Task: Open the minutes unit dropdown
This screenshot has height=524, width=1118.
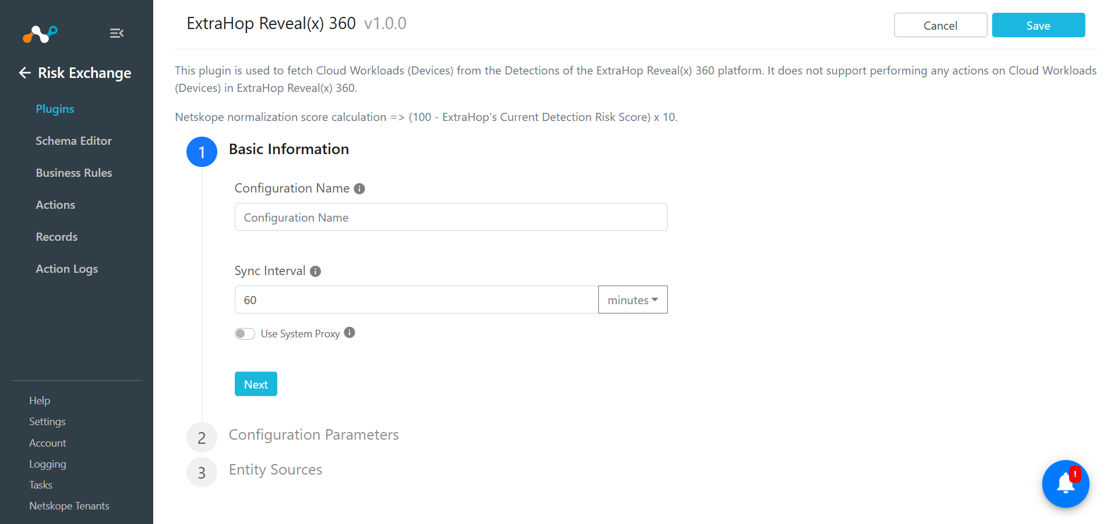Action: [x=633, y=300]
